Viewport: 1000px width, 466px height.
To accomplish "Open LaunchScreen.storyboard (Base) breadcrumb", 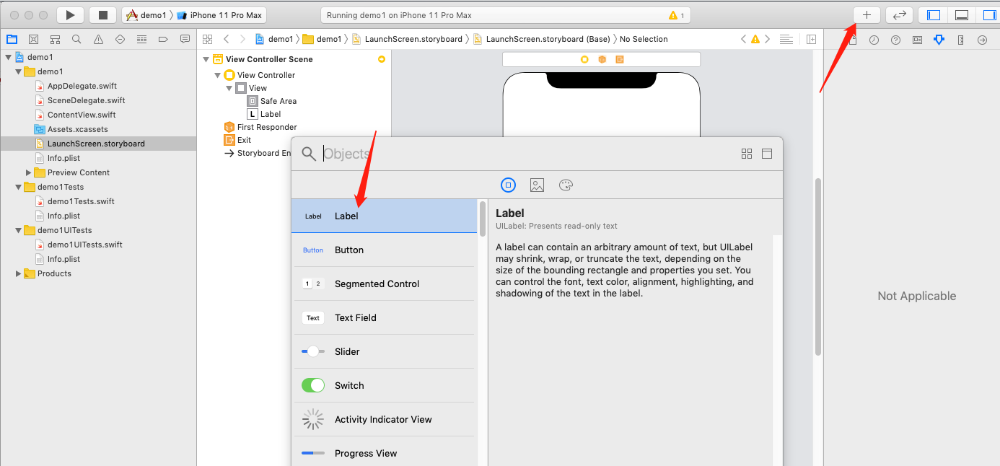I will 542,39.
